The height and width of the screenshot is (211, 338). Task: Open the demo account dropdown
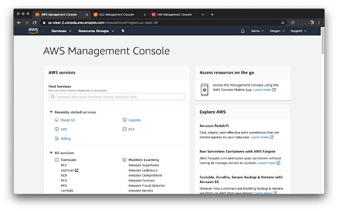point(257,31)
